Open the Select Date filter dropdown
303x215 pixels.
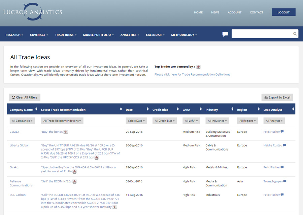(x=136, y=121)
